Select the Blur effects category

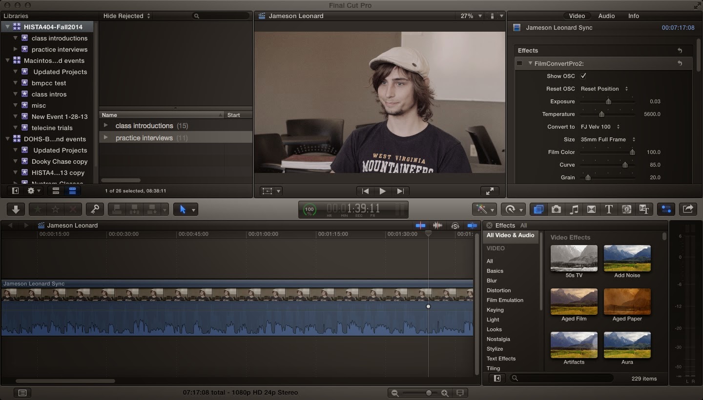[492, 281]
